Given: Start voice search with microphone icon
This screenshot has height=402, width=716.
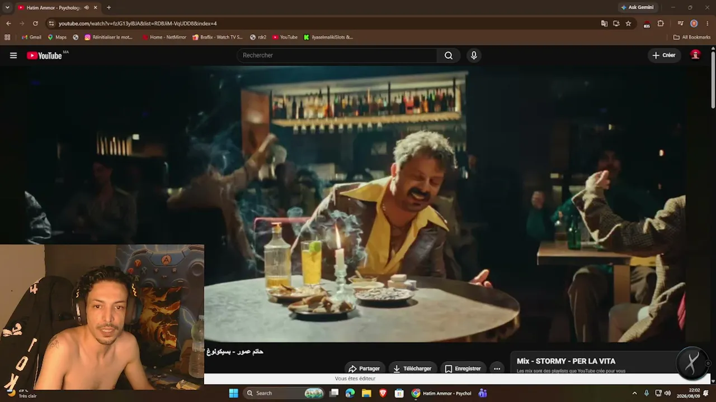Looking at the screenshot, I should (x=474, y=55).
